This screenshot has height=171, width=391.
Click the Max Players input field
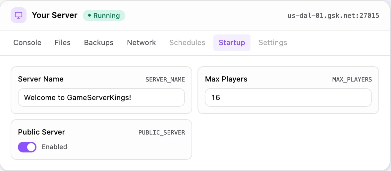pyautogui.click(x=288, y=97)
